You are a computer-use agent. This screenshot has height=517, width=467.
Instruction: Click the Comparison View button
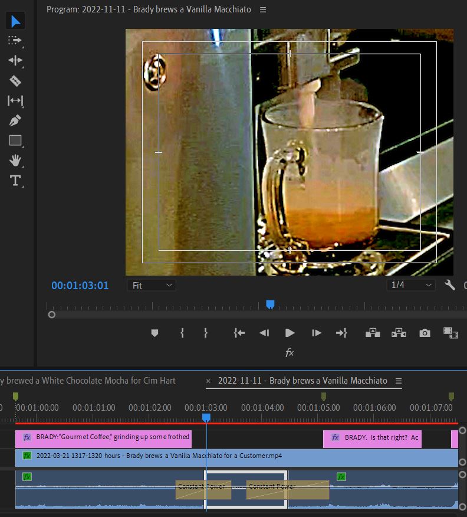[450, 333]
